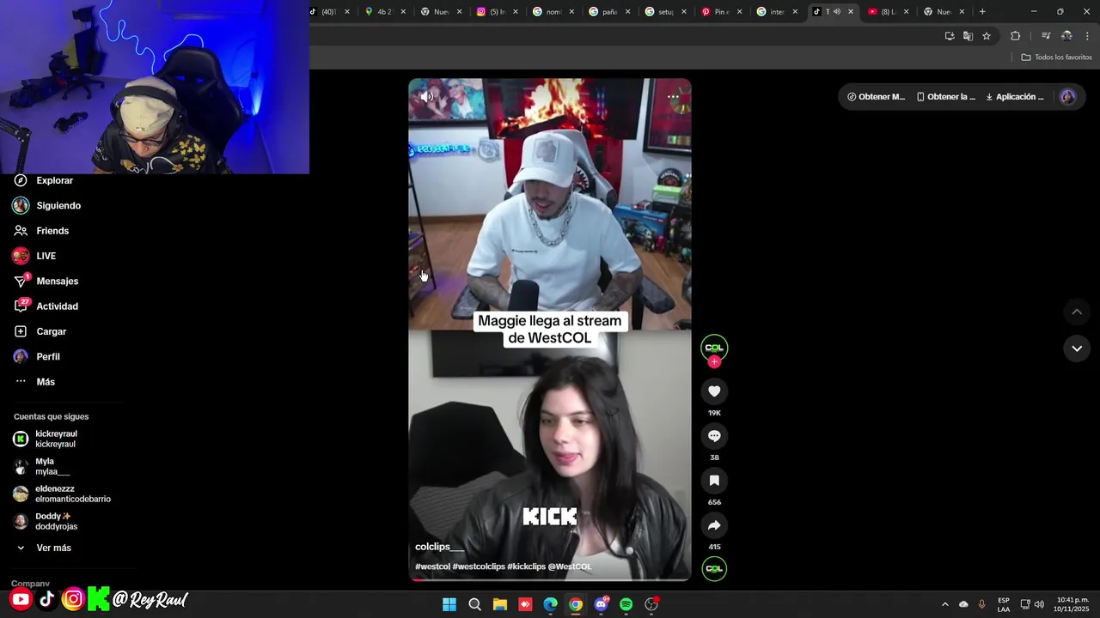Open volume control in system tray
This screenshot has height=618, width=1100.
(x=1039, y=605)
